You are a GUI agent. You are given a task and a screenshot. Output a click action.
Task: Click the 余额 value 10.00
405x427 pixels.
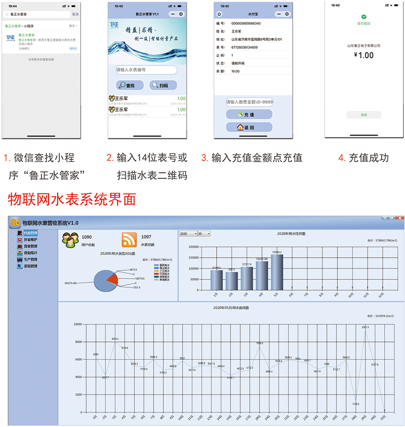235,71
